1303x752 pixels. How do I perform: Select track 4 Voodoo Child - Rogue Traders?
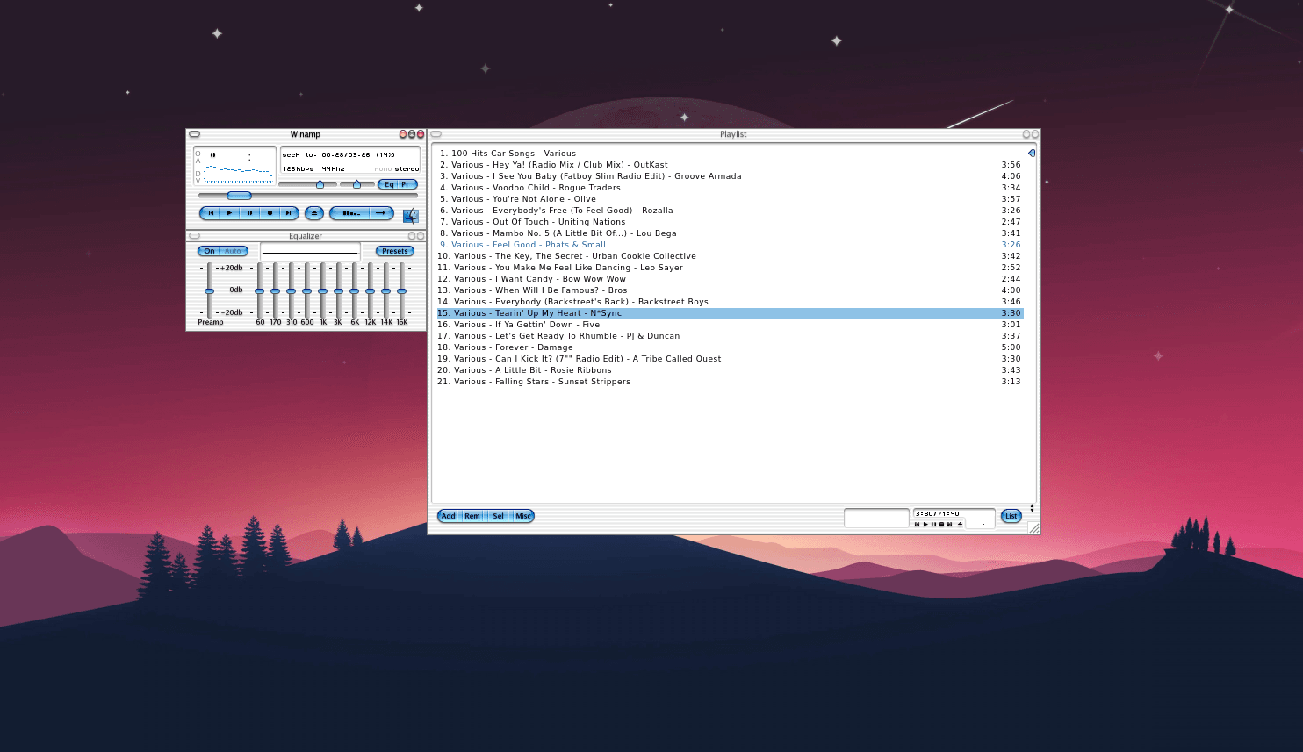click(730, 188)
